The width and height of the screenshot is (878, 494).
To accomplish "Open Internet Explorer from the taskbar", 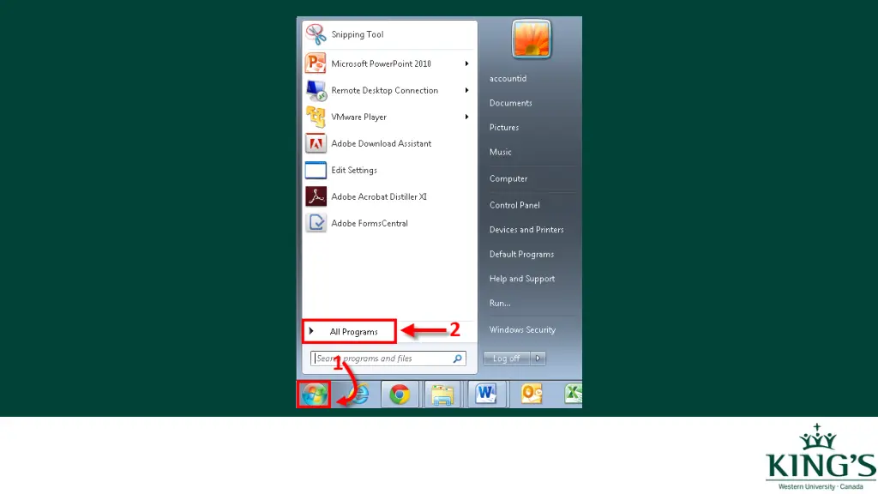I will coord(358,395).
